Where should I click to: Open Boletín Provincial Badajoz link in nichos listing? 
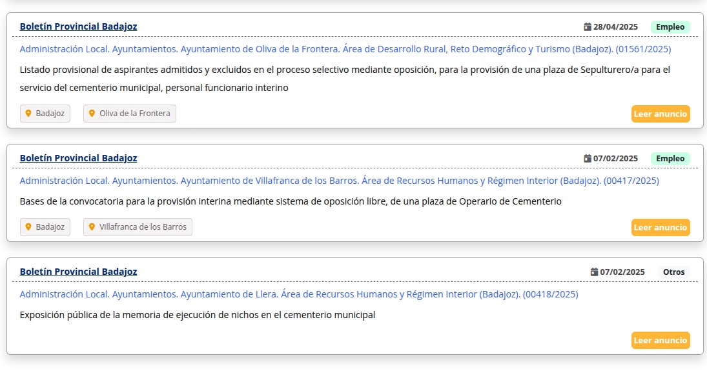click(x=79, y=272)
